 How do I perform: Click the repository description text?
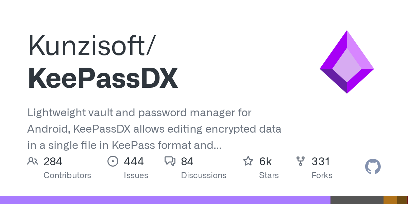154,129
